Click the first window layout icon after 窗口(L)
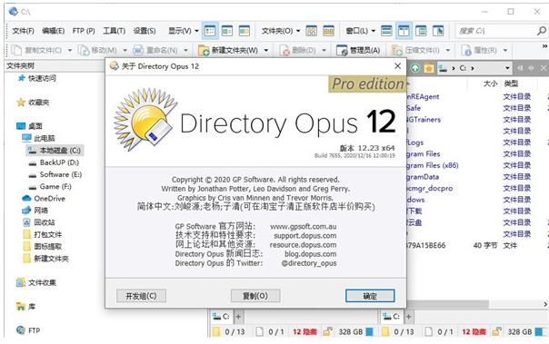Viewport: 549px width, 344px height. [386, 31]
